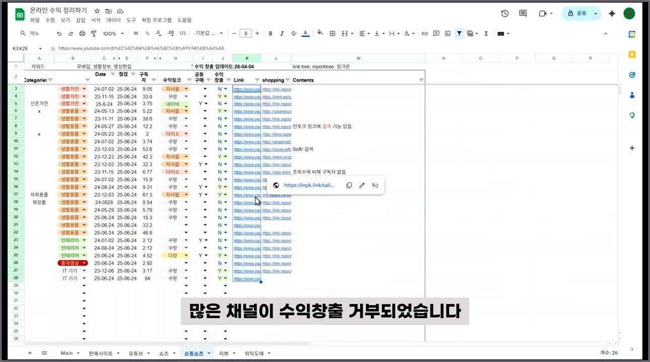Switch to the 유튜브 sheet tab
This screenshot has height=362, width=650.
136,353
